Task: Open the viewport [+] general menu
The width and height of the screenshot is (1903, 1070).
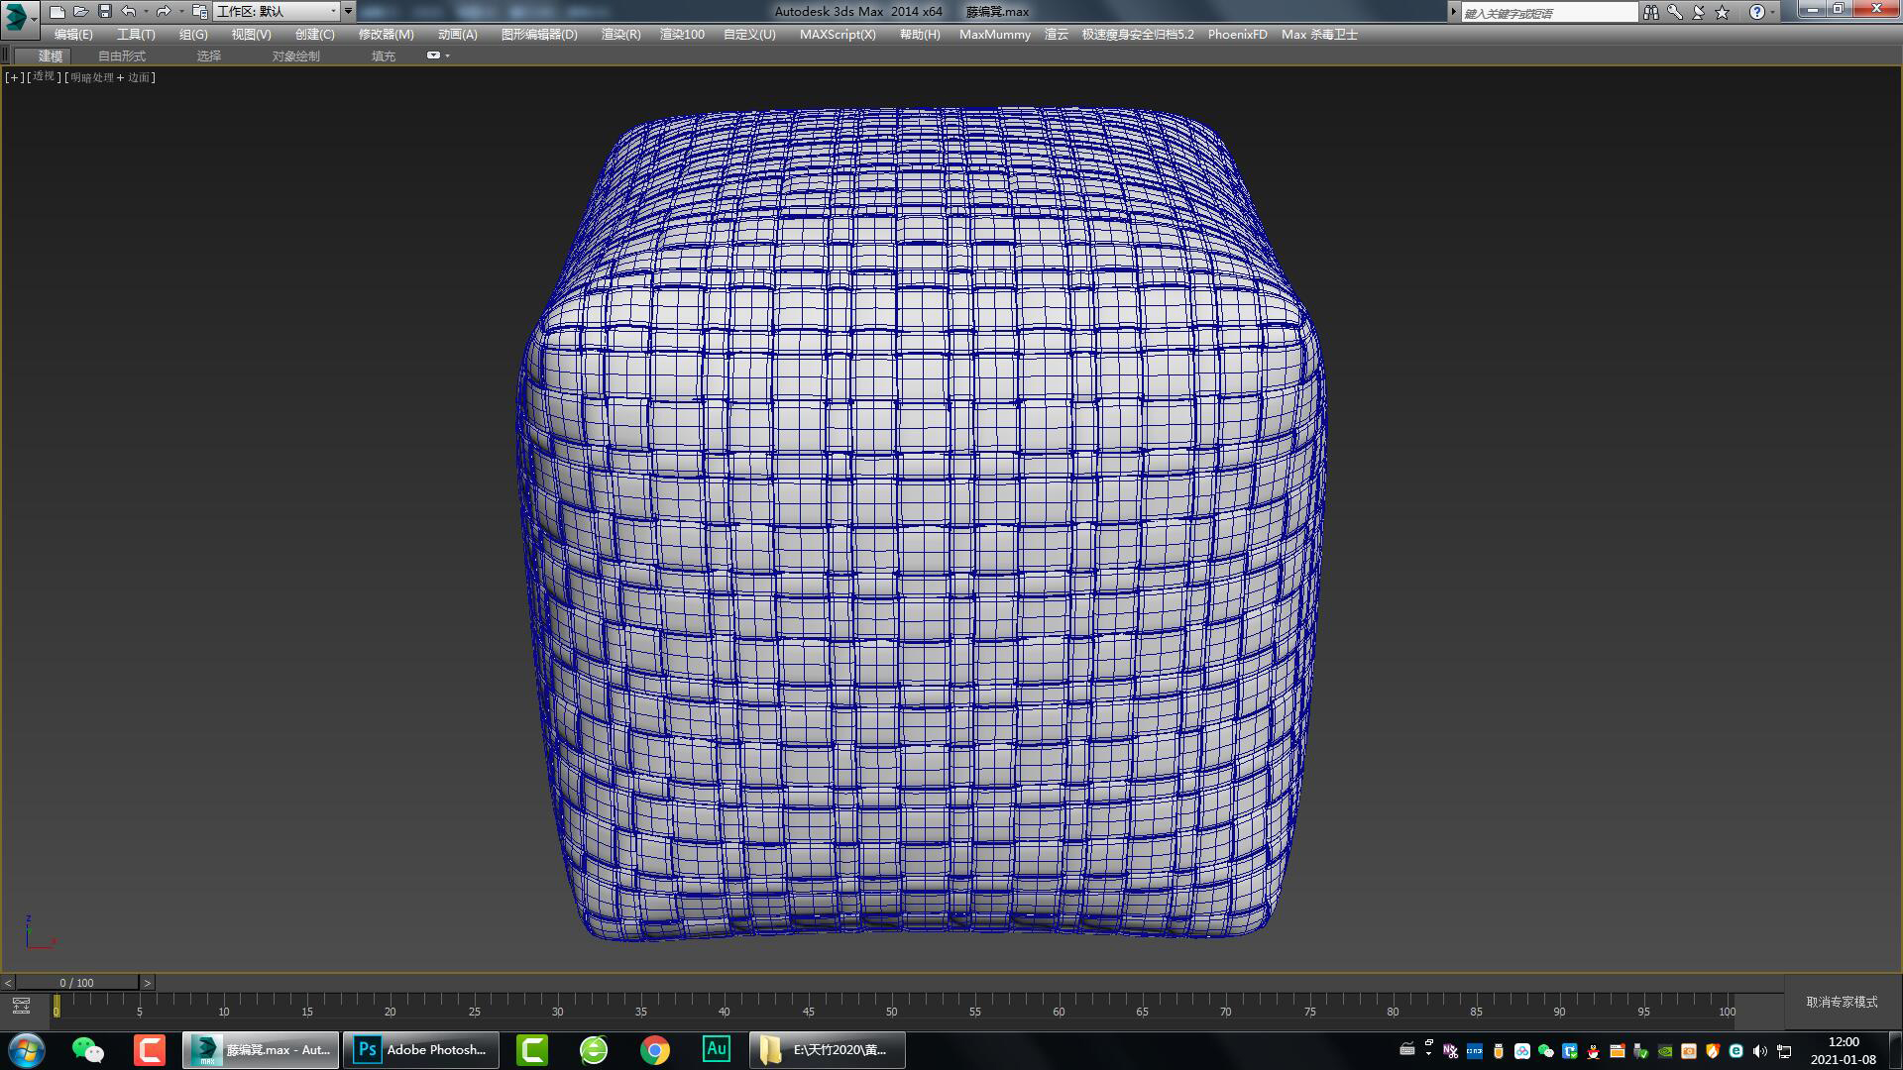Action: pos(14,77)
